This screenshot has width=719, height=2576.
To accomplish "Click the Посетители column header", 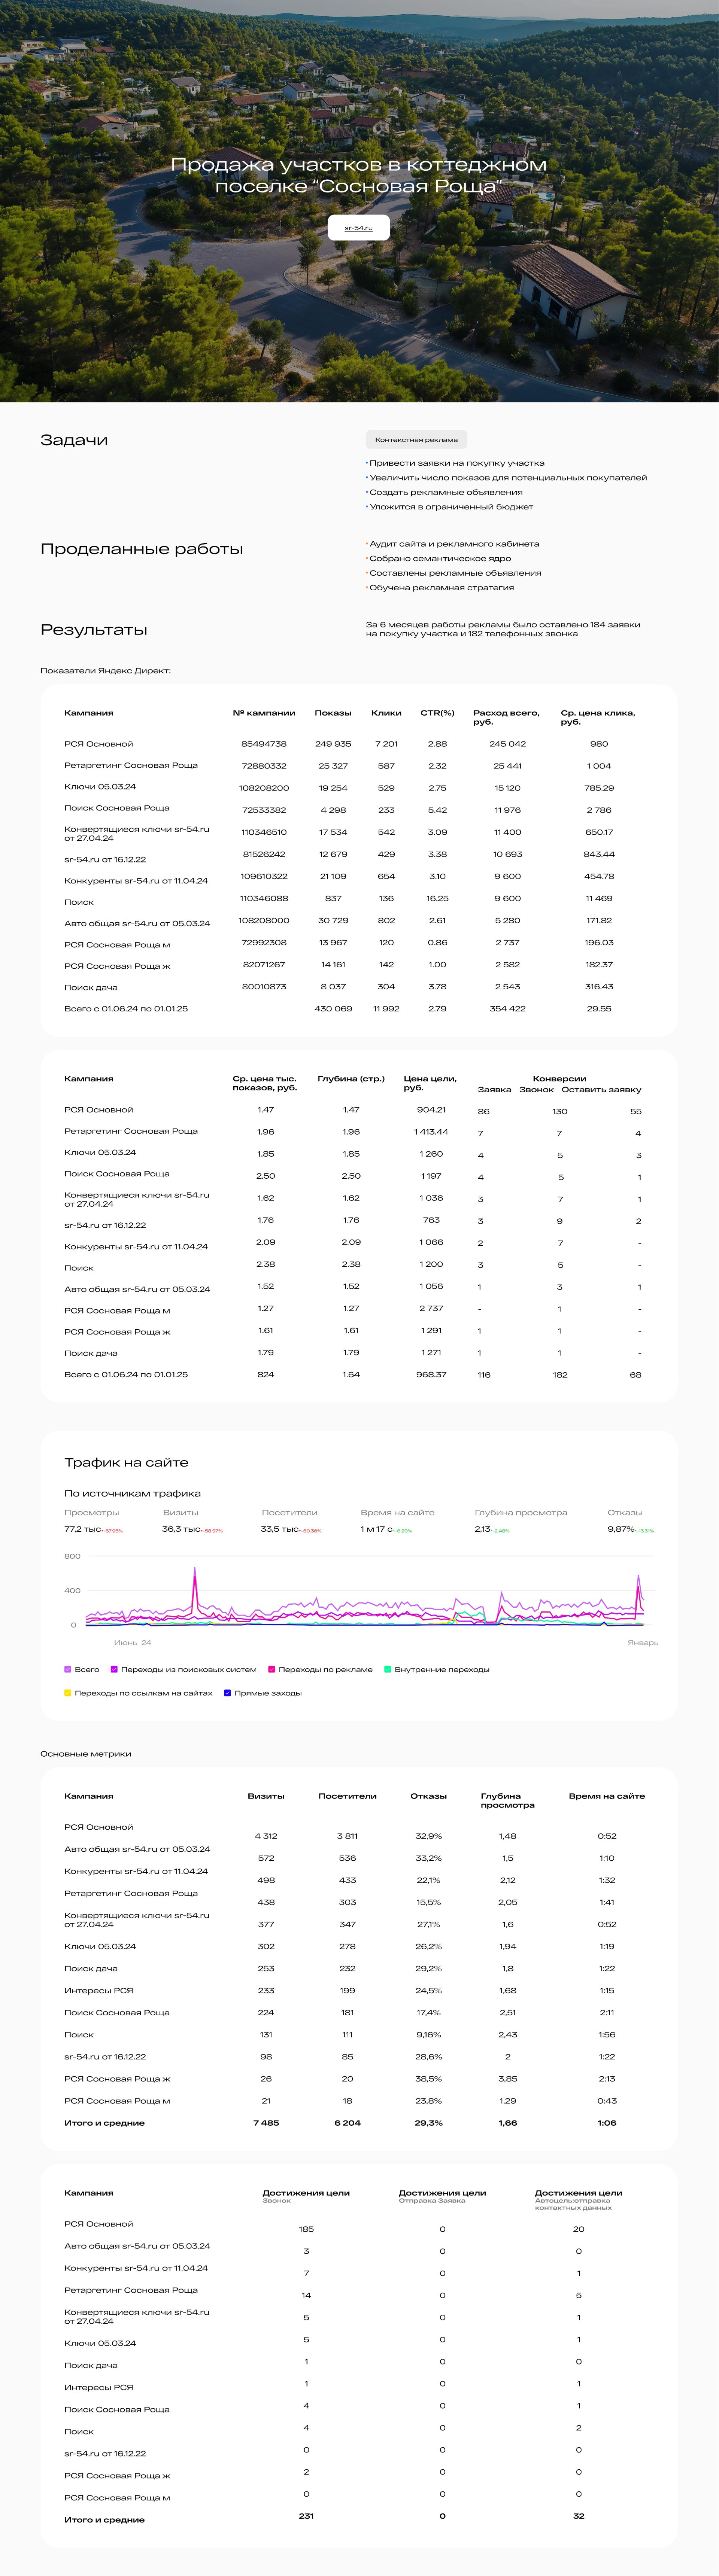I will pyautogui.click(x=347, y=1796).
